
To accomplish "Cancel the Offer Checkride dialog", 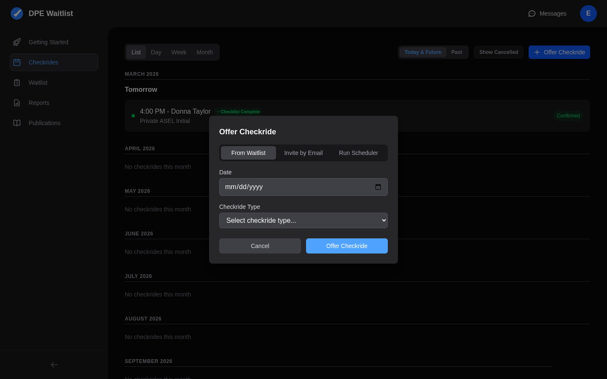I will pyautogui.click(x=260, y=246).
